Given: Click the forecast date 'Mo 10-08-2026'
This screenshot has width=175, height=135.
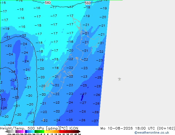Looking at the screenshot, I should pyautogui.click(x=116, y=128).
